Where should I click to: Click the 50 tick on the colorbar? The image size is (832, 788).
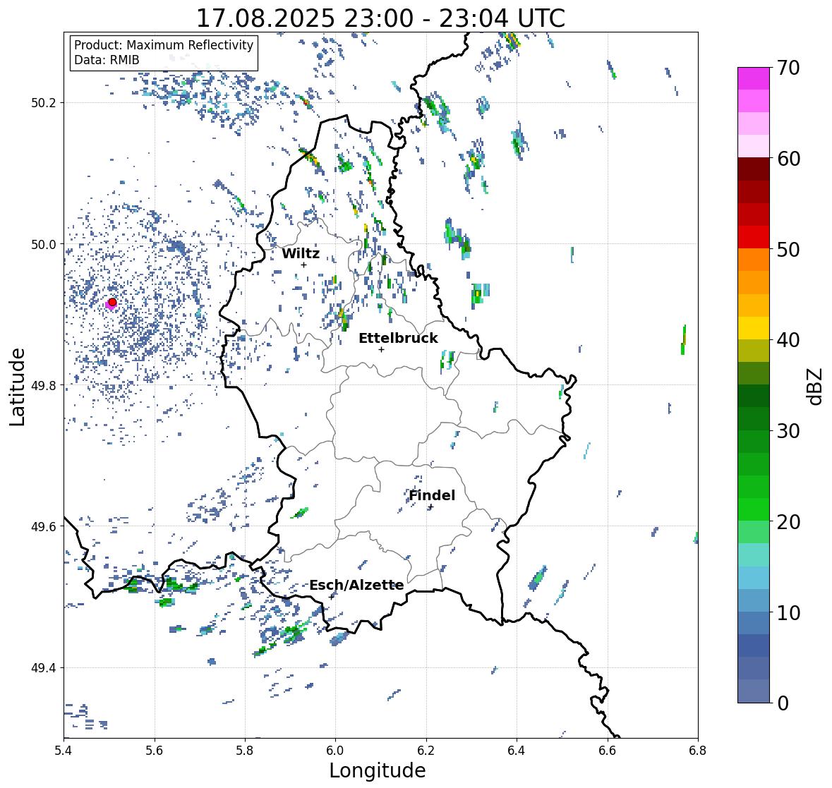pos(788,249)
